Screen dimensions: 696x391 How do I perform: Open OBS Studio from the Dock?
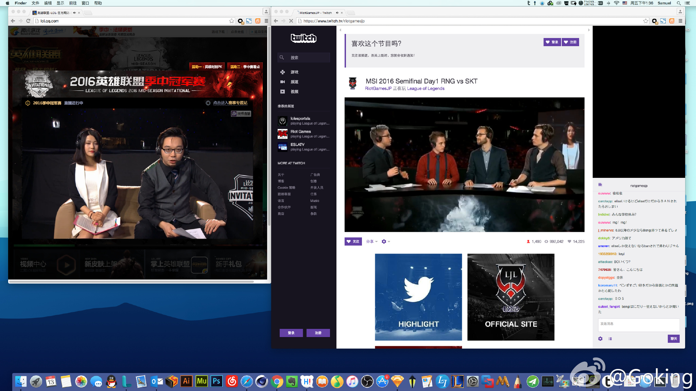click(367, 381)
